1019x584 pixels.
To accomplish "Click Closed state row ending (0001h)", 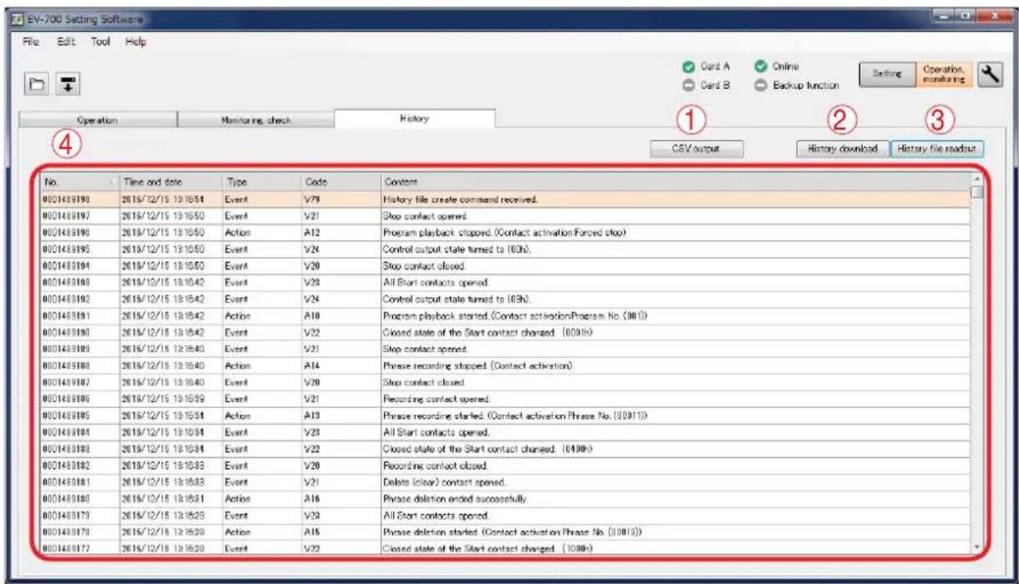I will click(506, 333).
